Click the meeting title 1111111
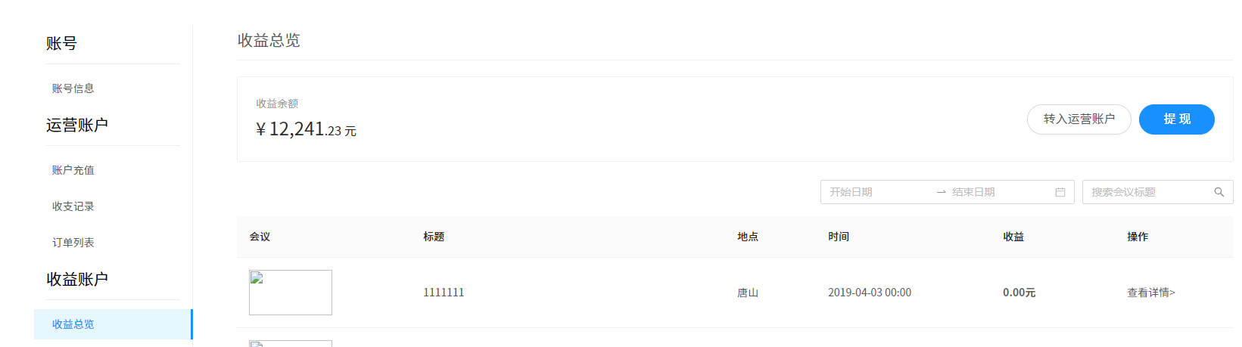 pyautogui.click(x=444, y=293)
